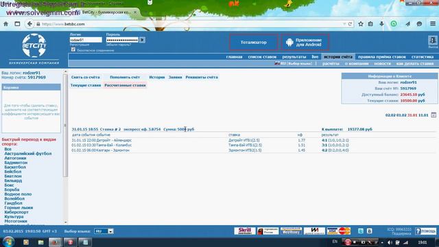Click the volume speaker tray icon
439x247 pixels.
pyautogui.click(x=390, y=242)
